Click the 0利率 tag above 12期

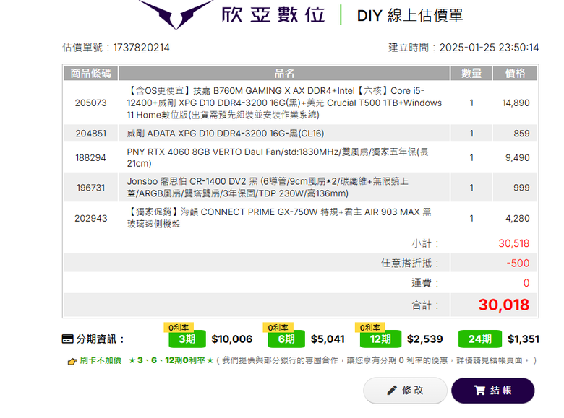370,328
